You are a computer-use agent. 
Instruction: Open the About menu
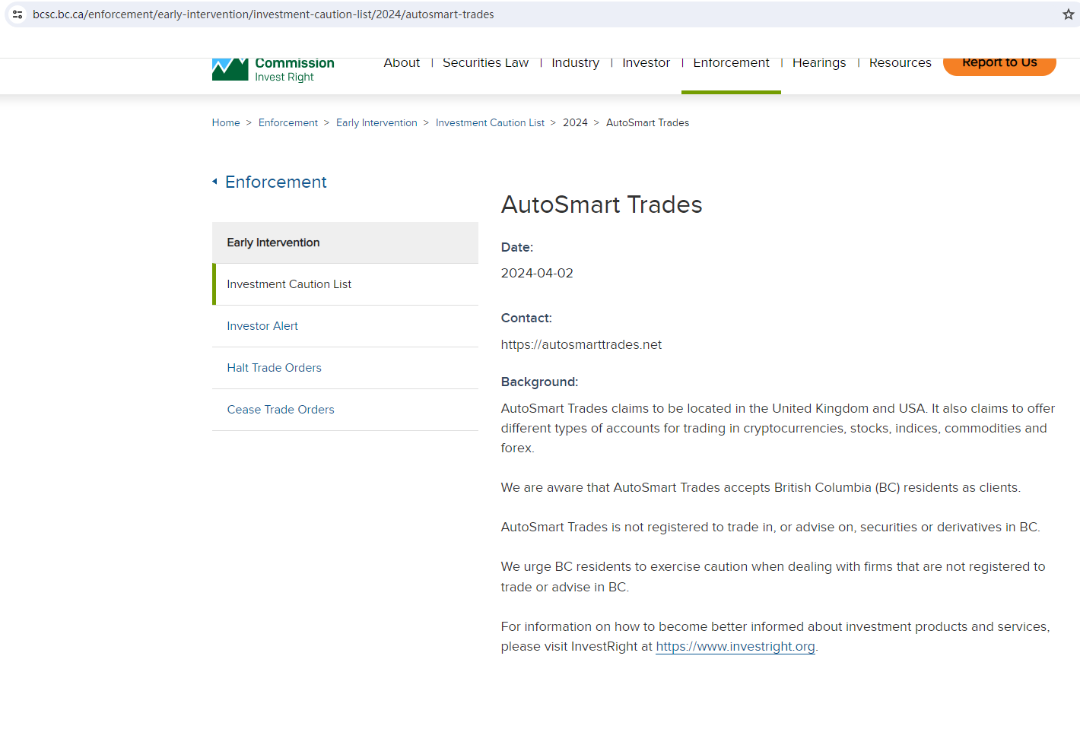tap(402, 63)
